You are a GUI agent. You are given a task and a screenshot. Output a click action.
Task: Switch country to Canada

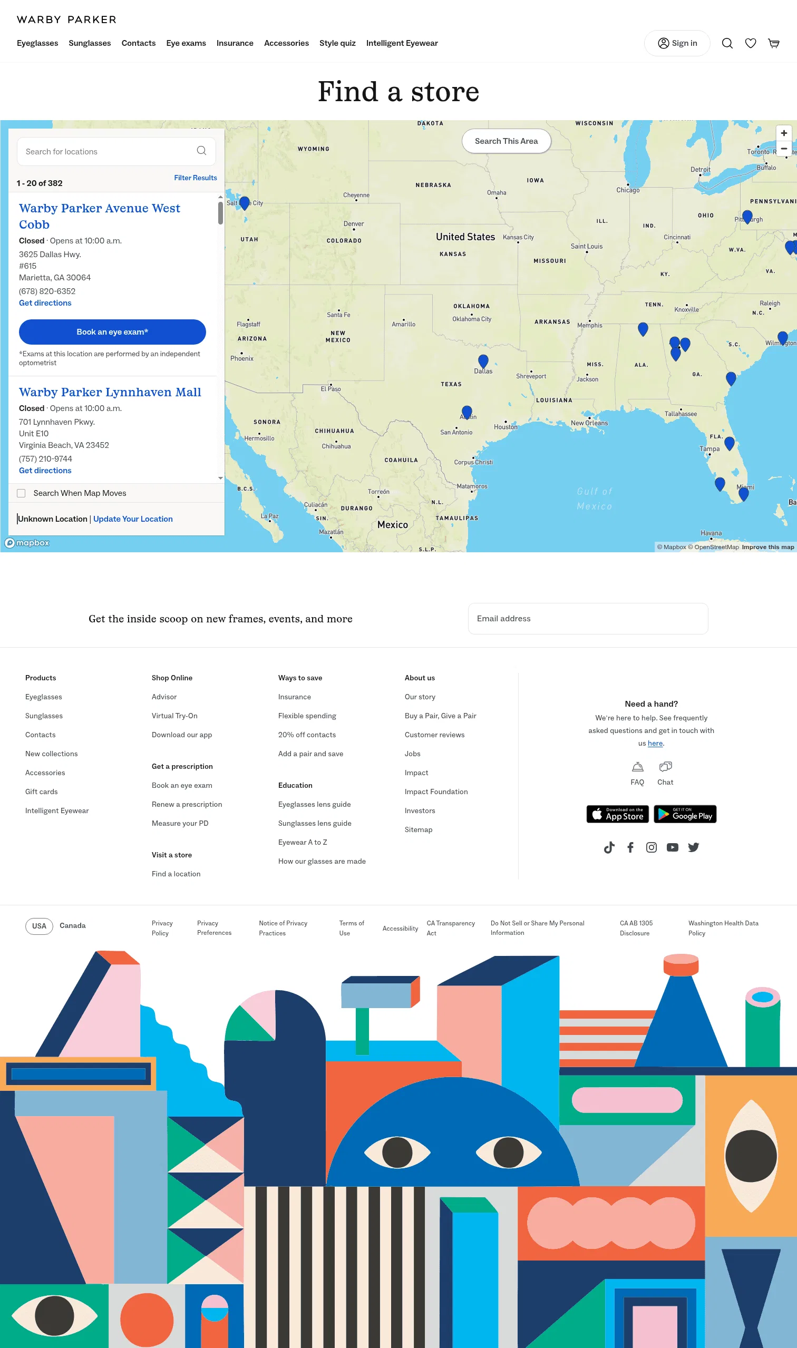tap(73, 926)
